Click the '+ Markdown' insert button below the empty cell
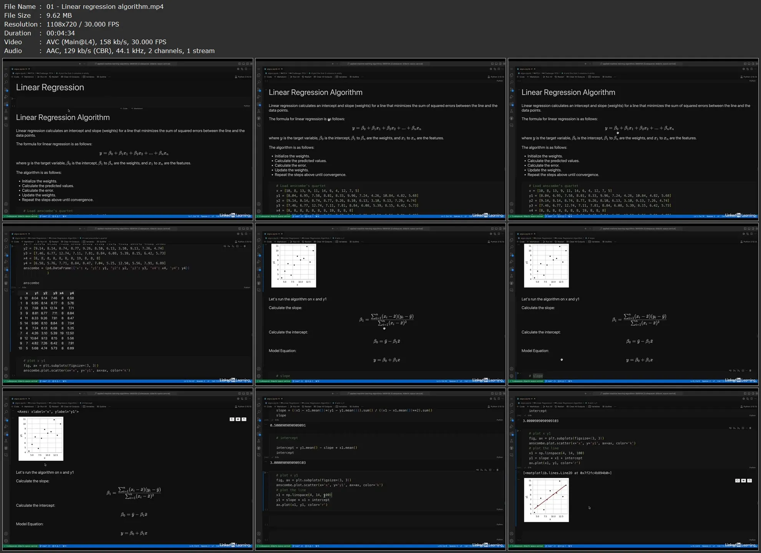This screenshot has width=761, height=553. 137,108
